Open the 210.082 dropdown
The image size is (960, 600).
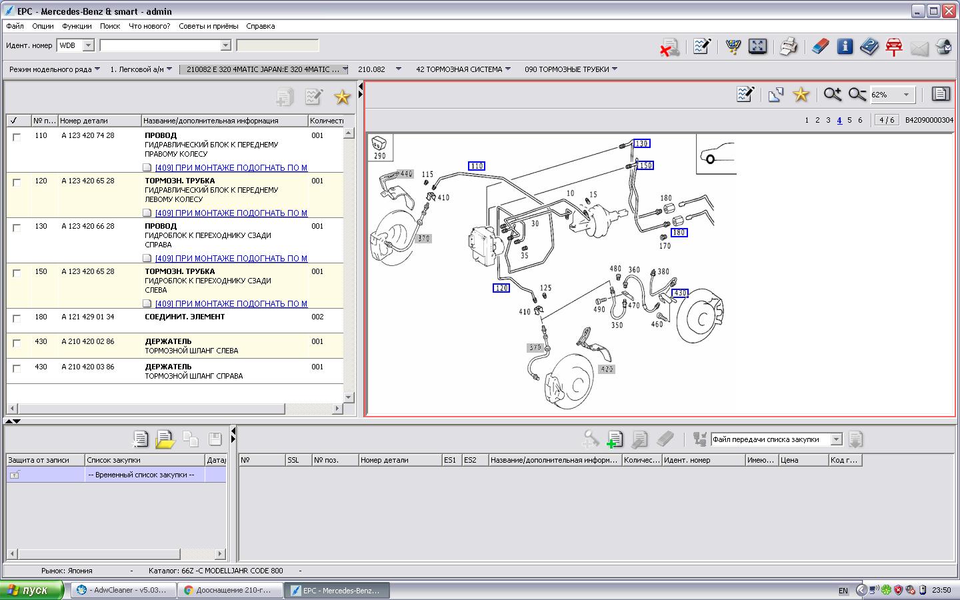pos(399,69)
